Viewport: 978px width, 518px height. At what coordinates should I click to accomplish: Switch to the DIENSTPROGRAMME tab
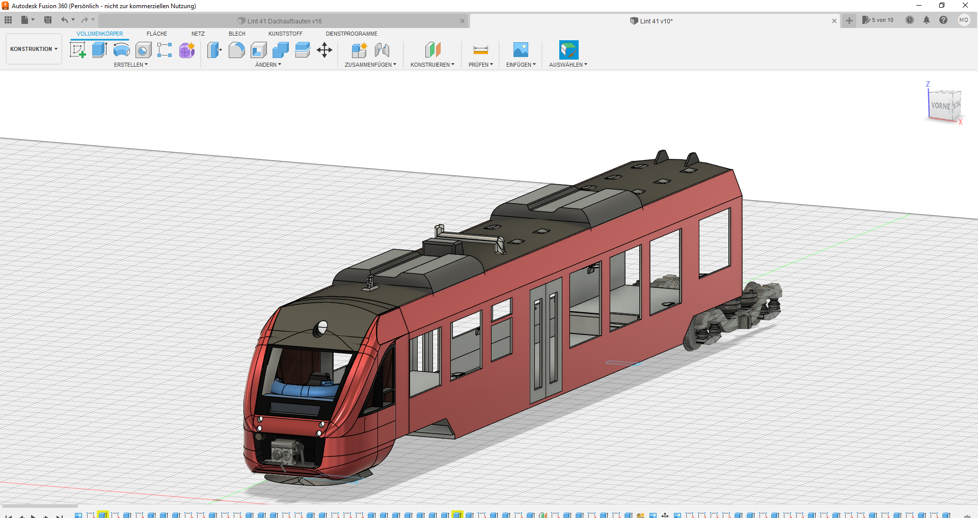tap(351, 34)
